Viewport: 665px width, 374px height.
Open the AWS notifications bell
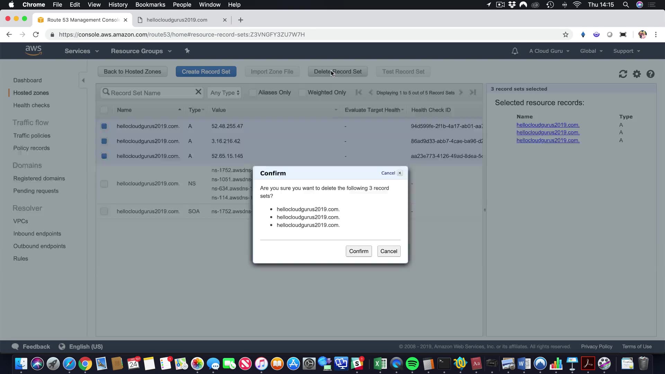click(x=515, y=51)
